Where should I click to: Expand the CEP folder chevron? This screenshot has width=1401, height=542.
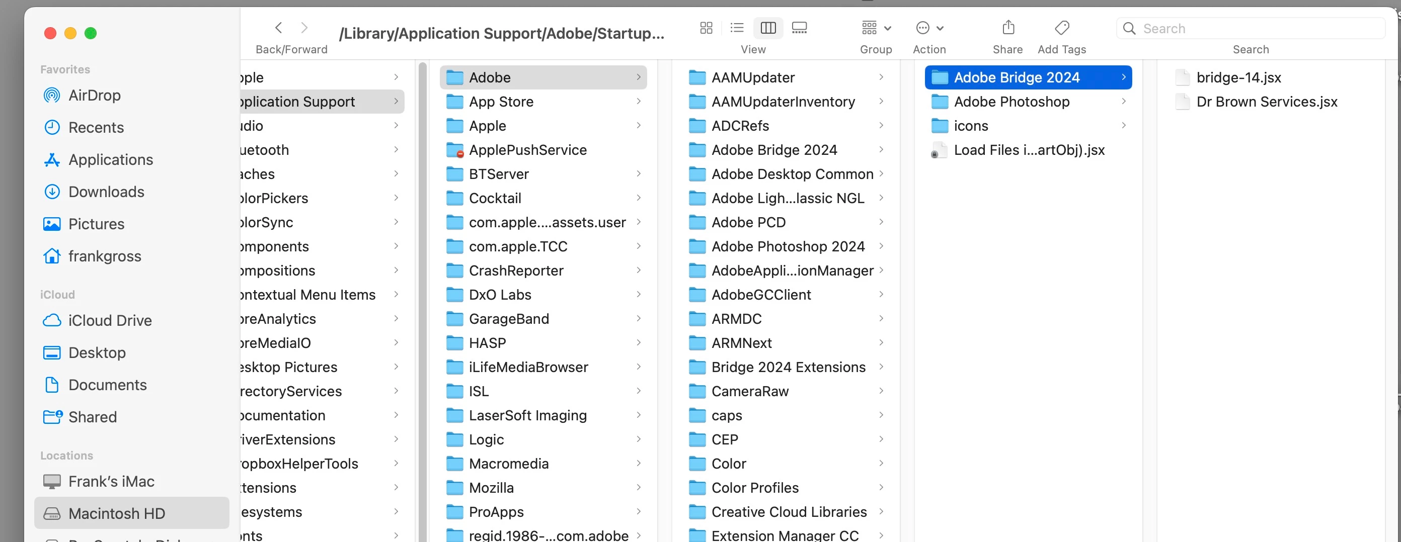click(x=881, y=439)
